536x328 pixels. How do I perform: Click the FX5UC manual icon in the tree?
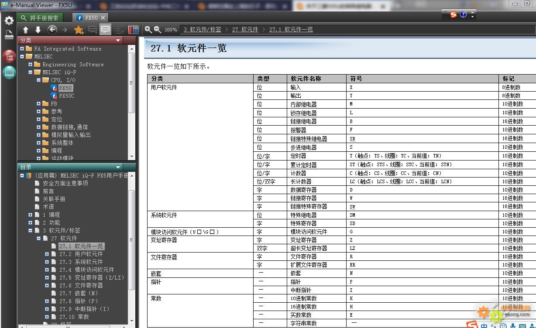[x=54, y=96]
